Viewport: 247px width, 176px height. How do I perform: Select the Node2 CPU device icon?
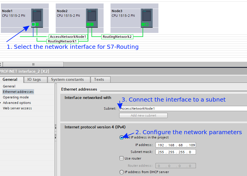(x=92, y=16)
